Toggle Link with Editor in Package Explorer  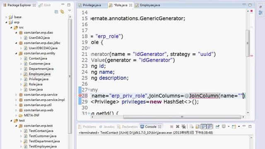point(62,12)
